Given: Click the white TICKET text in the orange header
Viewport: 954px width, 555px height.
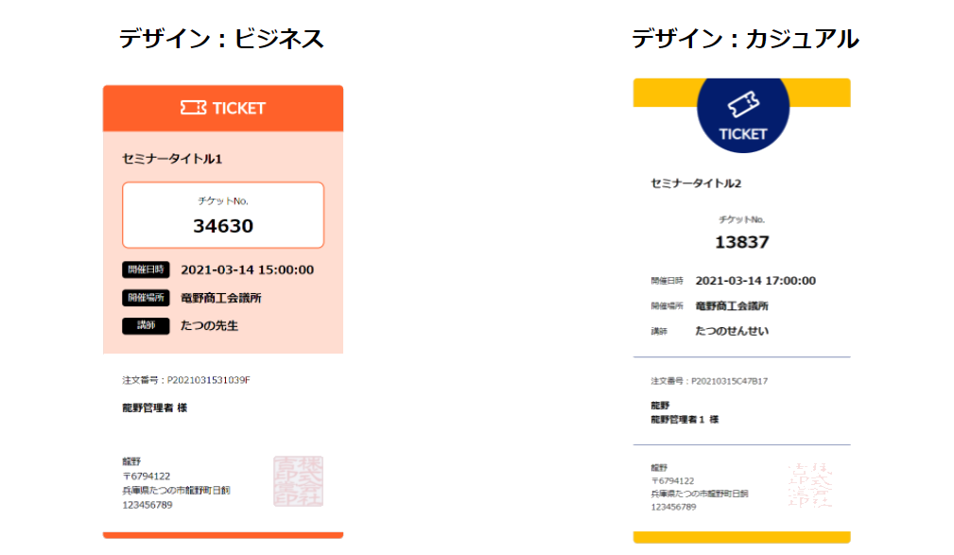Looking at the screenshot, I should coord(239,108).
